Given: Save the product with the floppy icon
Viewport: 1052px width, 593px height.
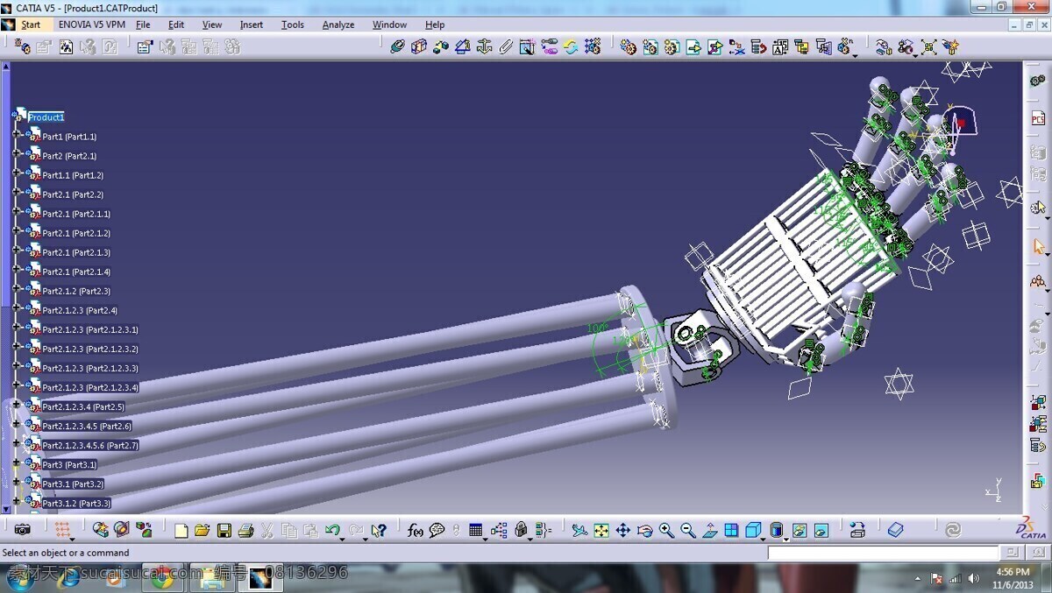Looking at the screenshot, I should click(224, 530).
